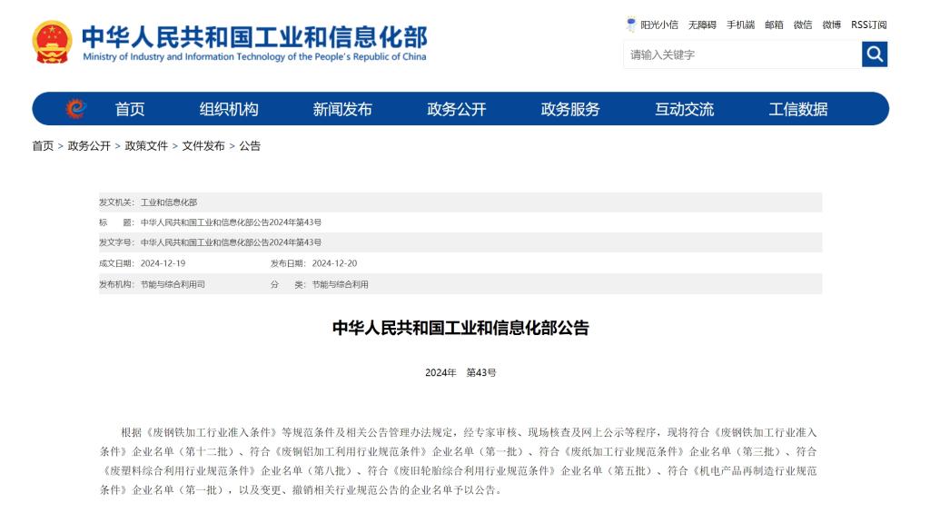Viewport: 930px width, 513px height.
Task: Navigate to 政务服务 section
Action: [570, 109]
